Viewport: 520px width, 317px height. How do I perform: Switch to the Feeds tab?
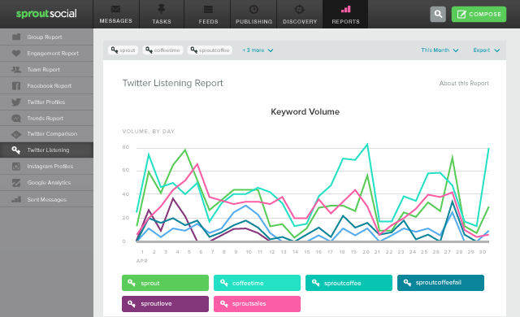(208, 14)
